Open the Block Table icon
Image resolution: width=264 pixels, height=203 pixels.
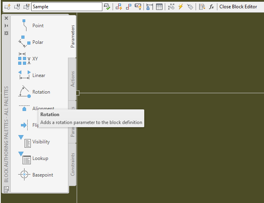(159, 7)
